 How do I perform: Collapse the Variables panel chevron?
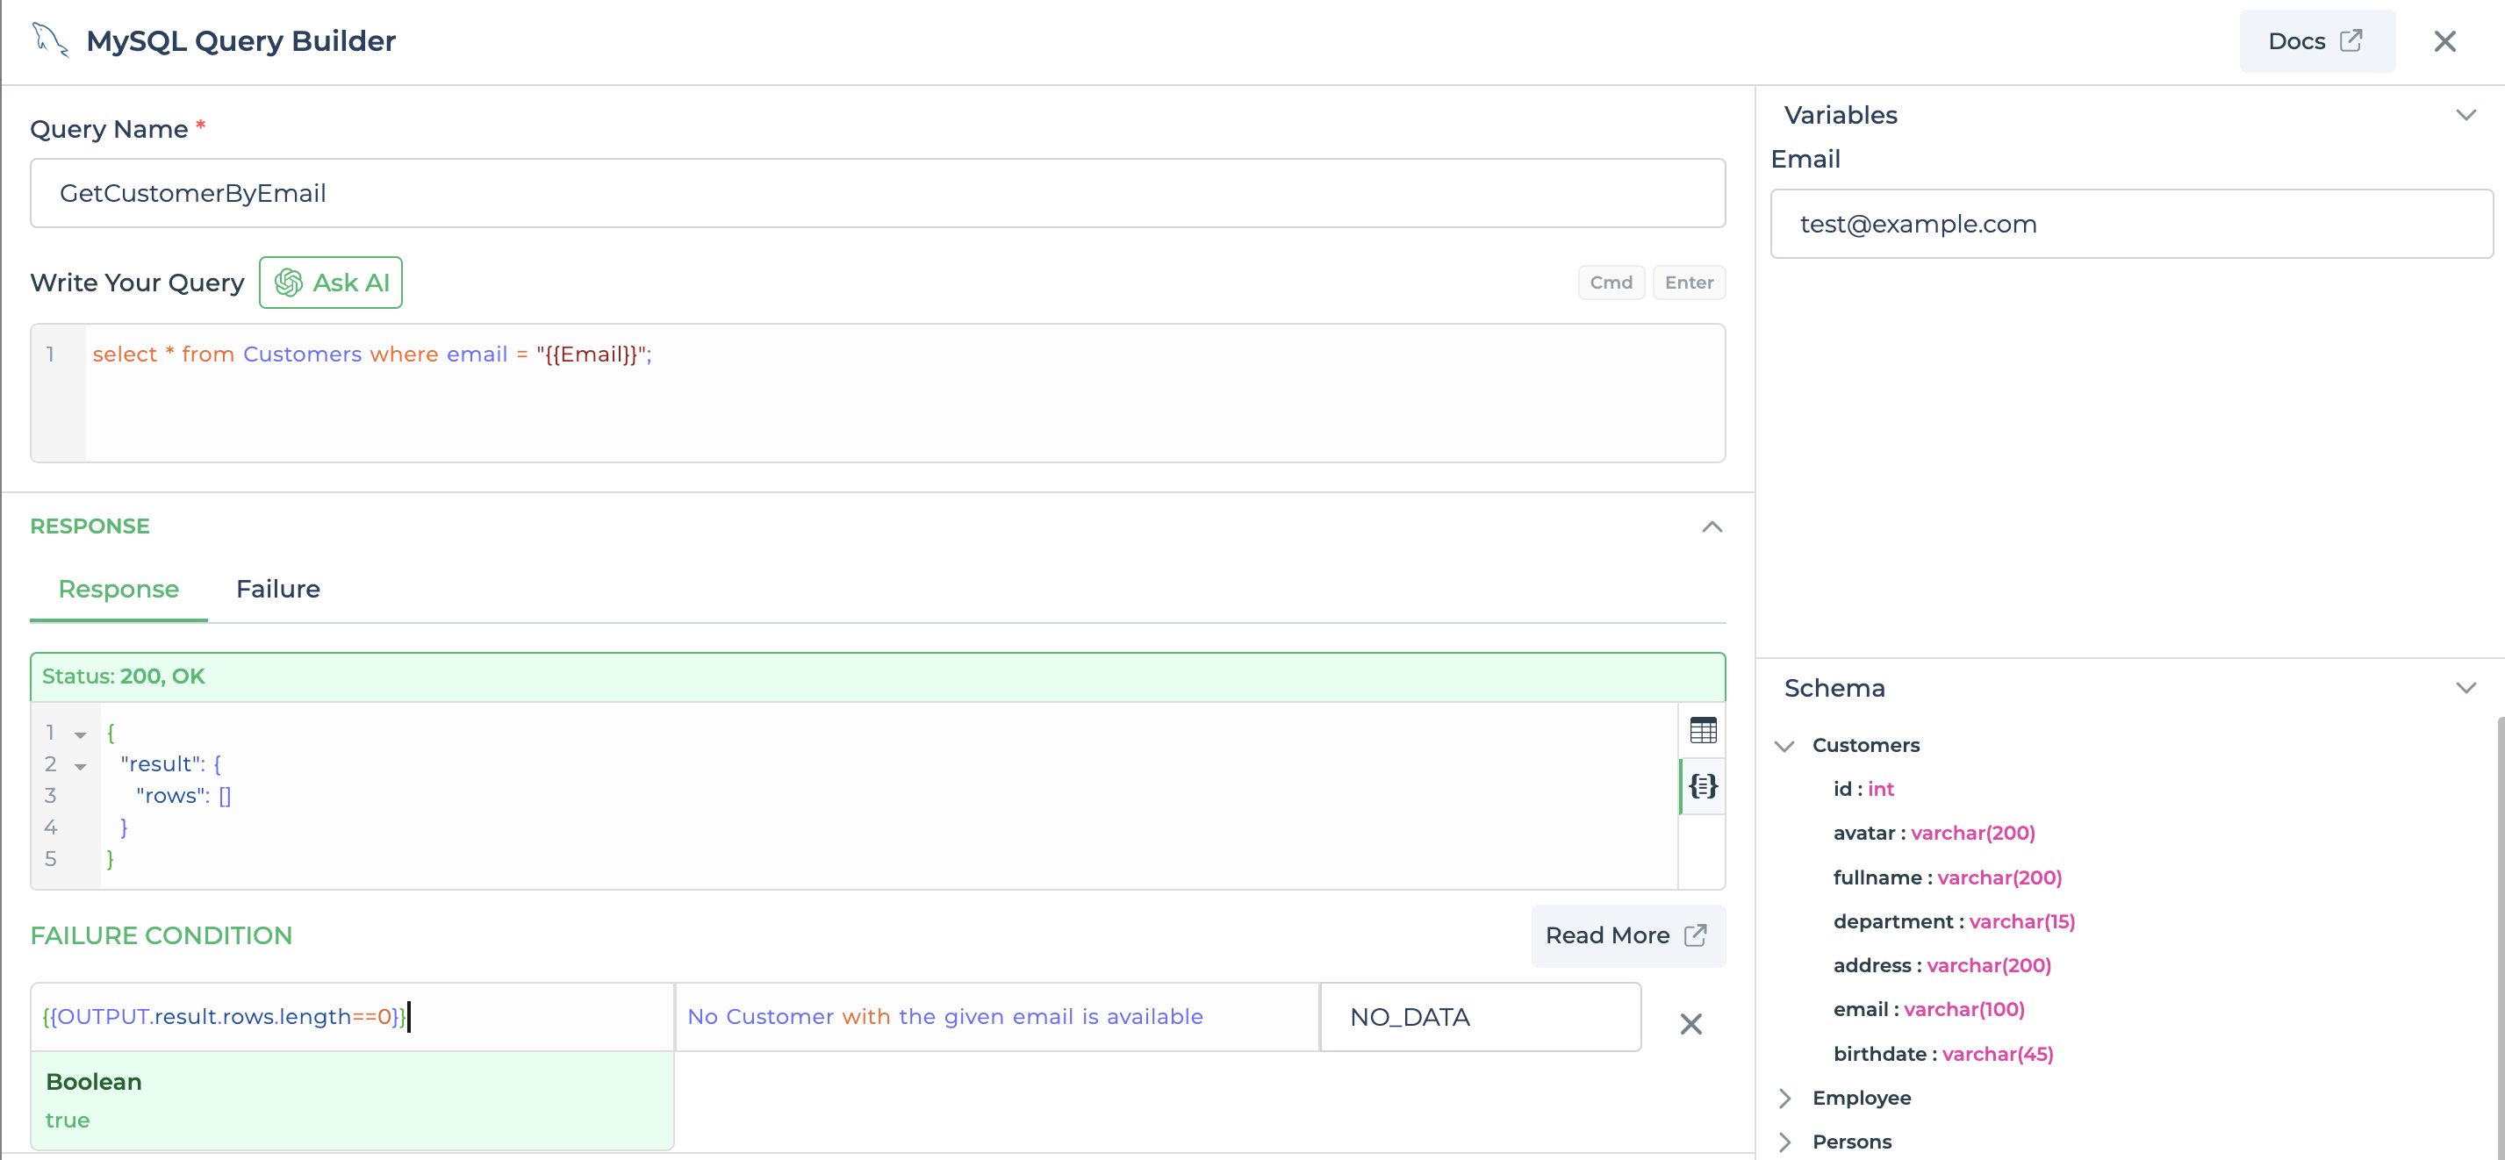pyautogui.click(x=2466, y=115)
